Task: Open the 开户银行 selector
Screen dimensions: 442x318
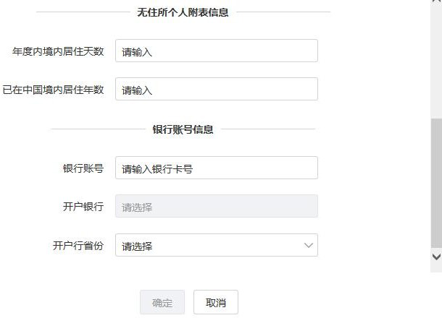Action: [217, 206]
